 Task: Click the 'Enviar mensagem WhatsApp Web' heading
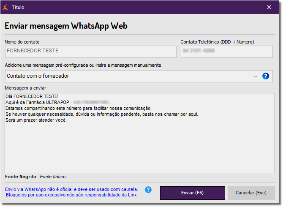66,26
